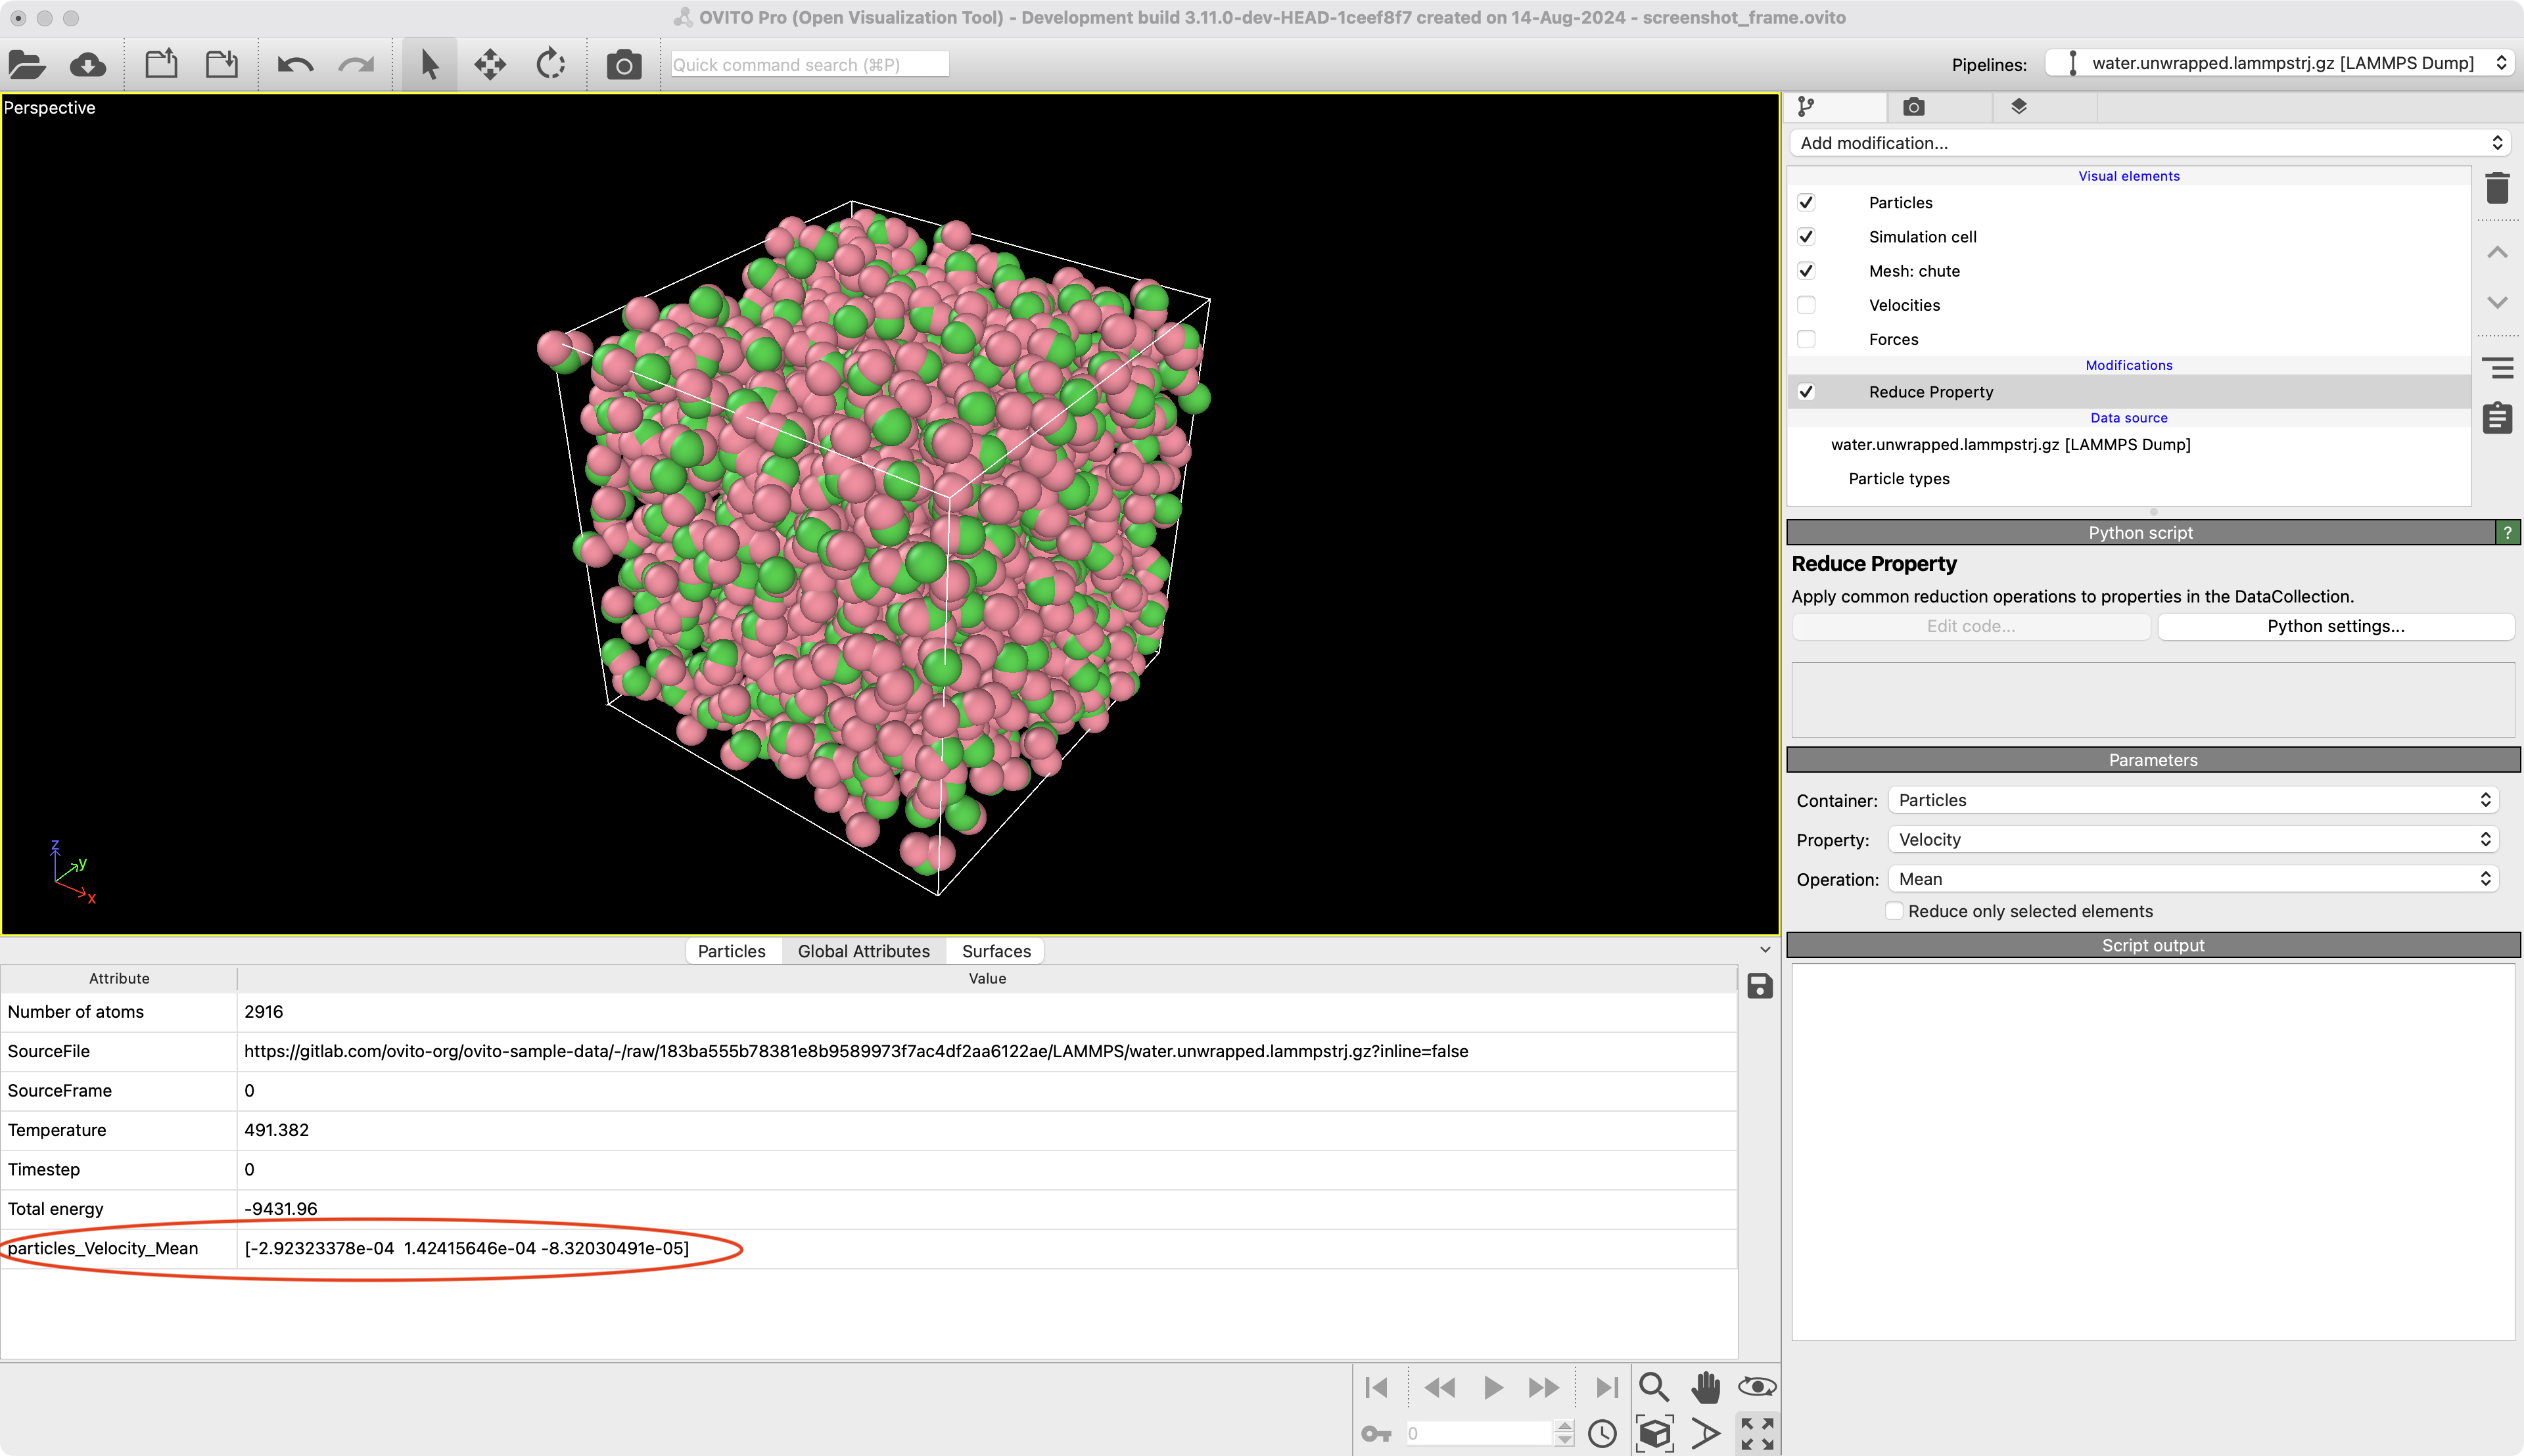Jump to first animation frame
Image resolution: width=2524 pixels, height=1456 pixels.
pyautogui.click(x=1376, y=1388)
